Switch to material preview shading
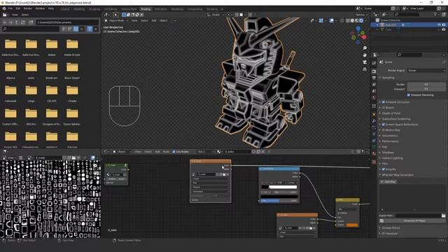The height and width of the screenshot is (252, 448). click(x=357, y=20)
